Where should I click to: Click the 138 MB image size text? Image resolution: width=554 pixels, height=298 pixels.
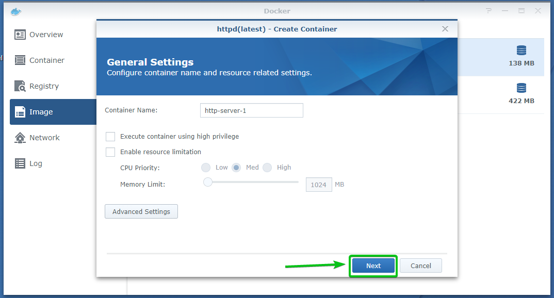522,63
